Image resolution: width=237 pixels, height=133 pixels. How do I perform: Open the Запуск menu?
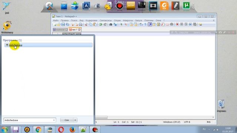[138, 20]
